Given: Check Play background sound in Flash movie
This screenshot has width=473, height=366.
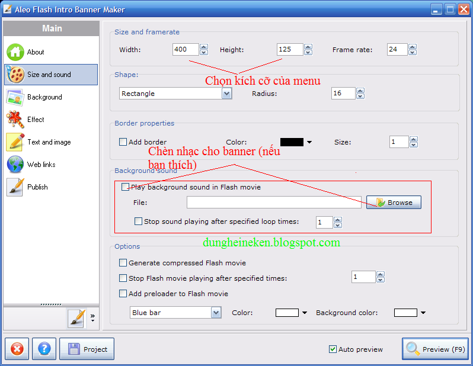Looking at the screenshot, I should (125, 187).
